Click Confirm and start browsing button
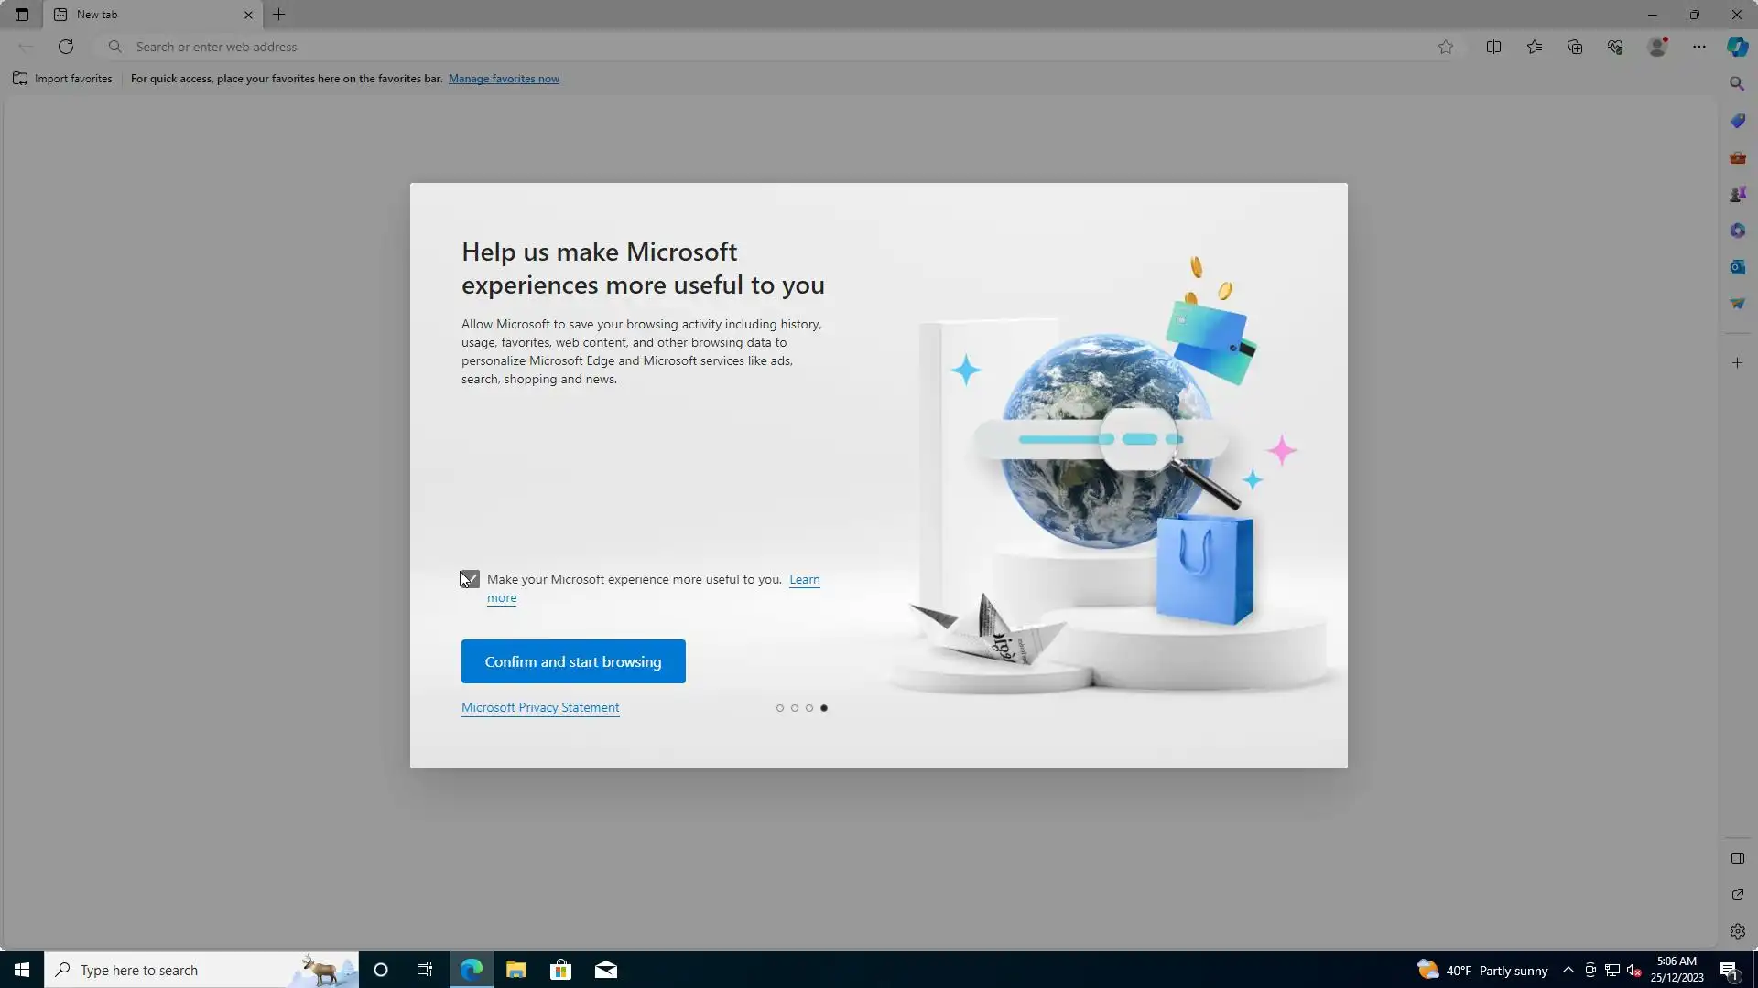The image size is (1758, 988). click(x=573, y=661)
